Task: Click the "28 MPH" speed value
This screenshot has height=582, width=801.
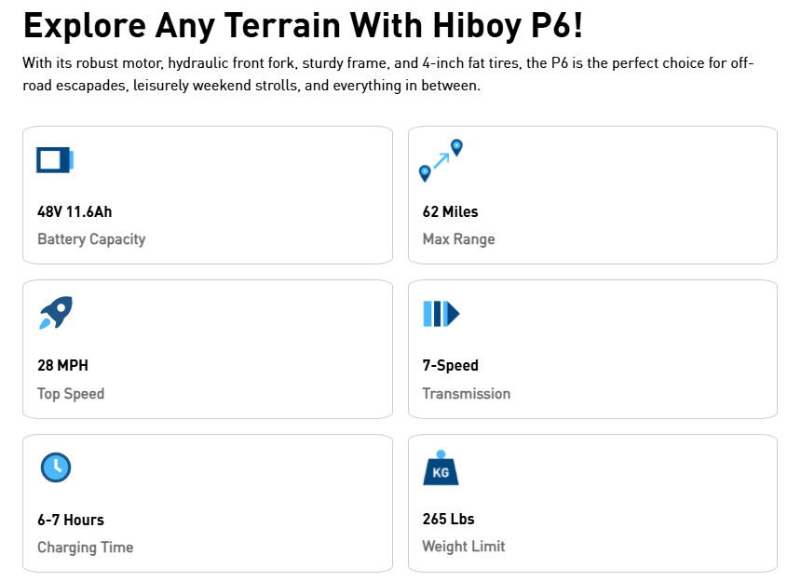Action: click(62, 365)
